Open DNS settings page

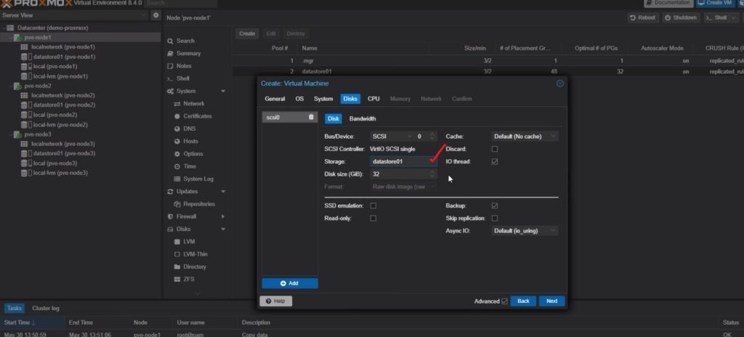(x=190, y=129)
